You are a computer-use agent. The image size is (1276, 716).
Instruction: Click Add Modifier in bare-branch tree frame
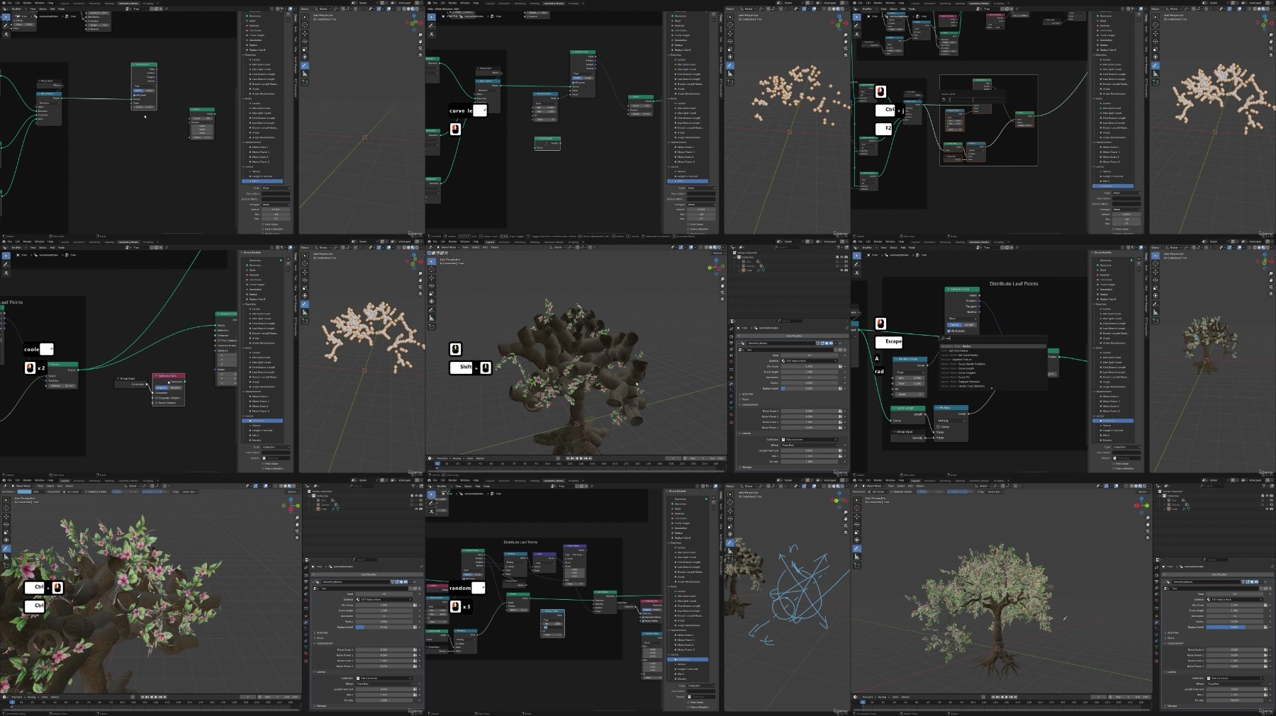(x=791, y=336)
